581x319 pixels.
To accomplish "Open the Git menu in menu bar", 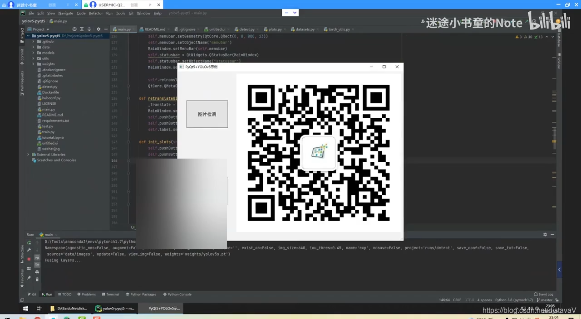I will 131,13.
